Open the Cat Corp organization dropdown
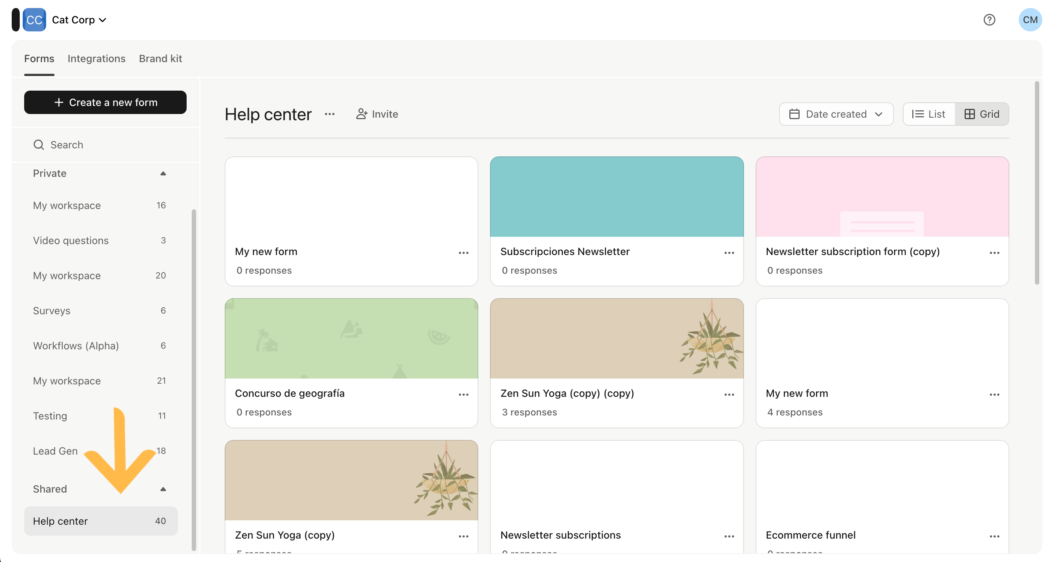This screenshot has height=562, width=1051. tap(79, 20)
